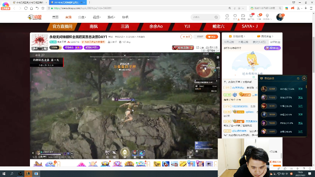Click the Douyu logo

coord(35,17)
